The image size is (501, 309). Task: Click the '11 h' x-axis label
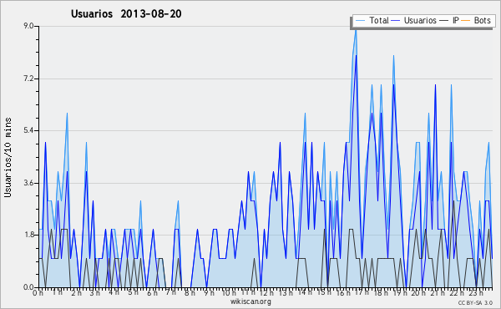point(248,292)
